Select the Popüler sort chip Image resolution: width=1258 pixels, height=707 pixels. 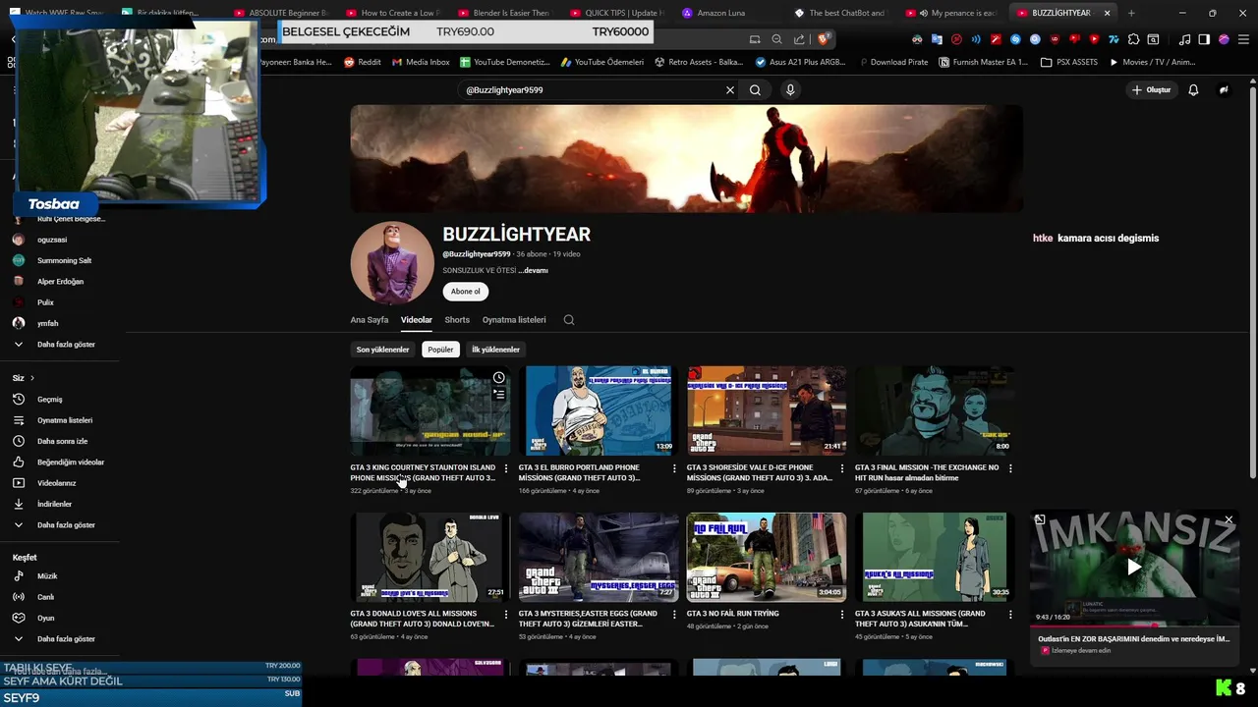(440, 350)
